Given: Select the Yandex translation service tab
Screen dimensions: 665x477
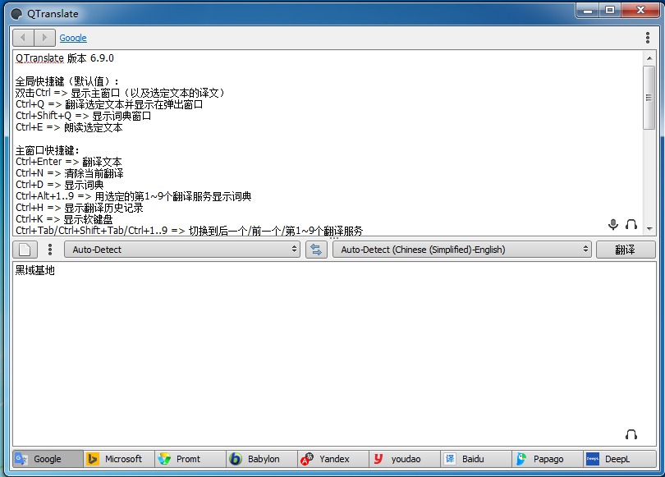Looking at the screenshot, I should [333, 459].
